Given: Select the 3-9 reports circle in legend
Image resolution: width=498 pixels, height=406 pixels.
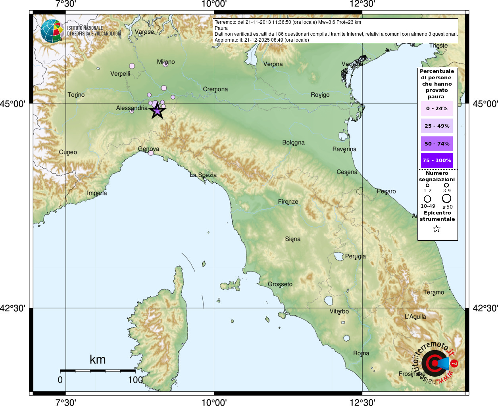Looking at the screenshot, I should 446,185.
